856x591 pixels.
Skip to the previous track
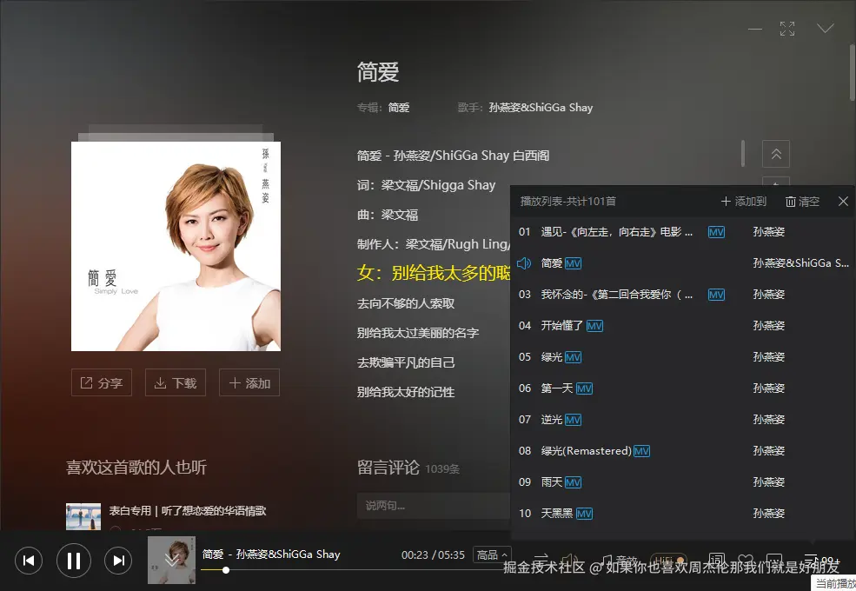[x=29, y=561]
